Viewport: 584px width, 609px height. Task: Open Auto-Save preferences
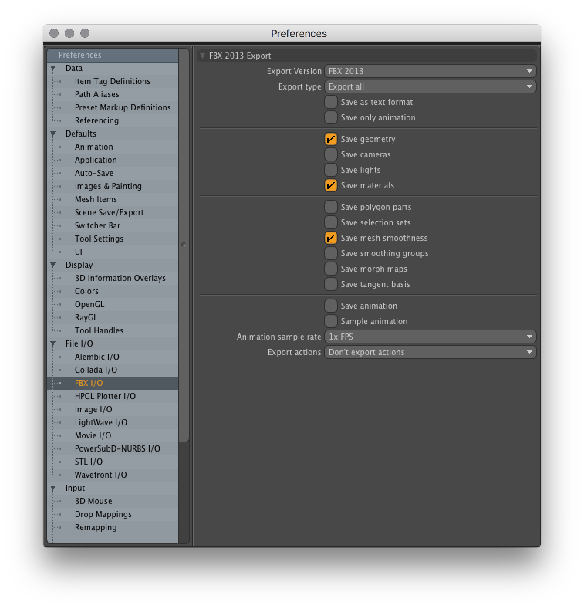pos(113,173)
